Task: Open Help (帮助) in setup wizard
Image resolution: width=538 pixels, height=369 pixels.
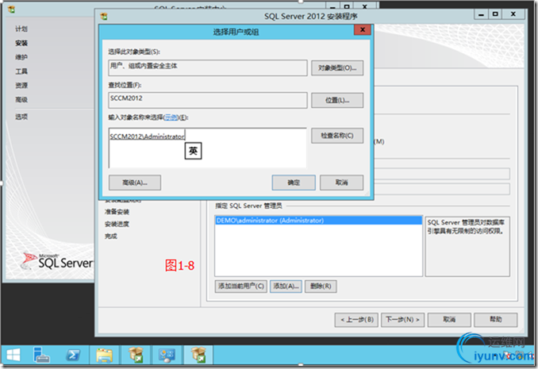Action: [x=495, y=320]
